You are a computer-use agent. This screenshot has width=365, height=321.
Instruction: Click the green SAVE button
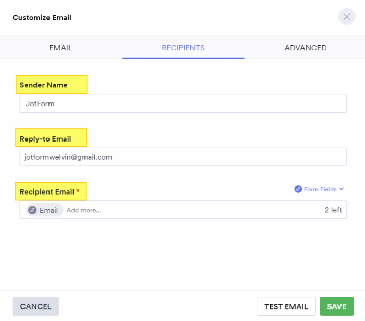coord(336,306)
